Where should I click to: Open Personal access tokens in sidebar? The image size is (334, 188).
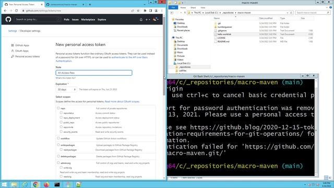pos(27,56)
